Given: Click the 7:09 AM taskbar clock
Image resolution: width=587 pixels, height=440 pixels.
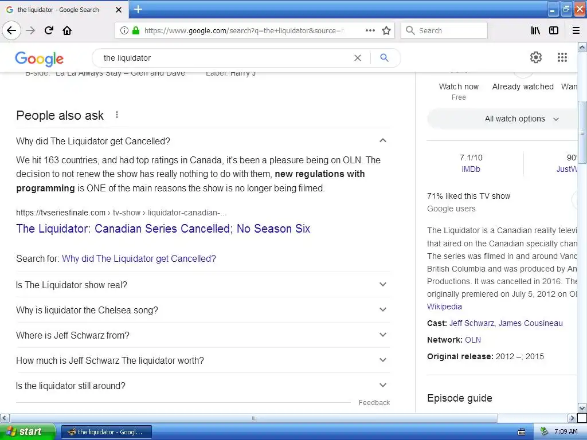Looking at the screenshot, I should coord(566,431).
